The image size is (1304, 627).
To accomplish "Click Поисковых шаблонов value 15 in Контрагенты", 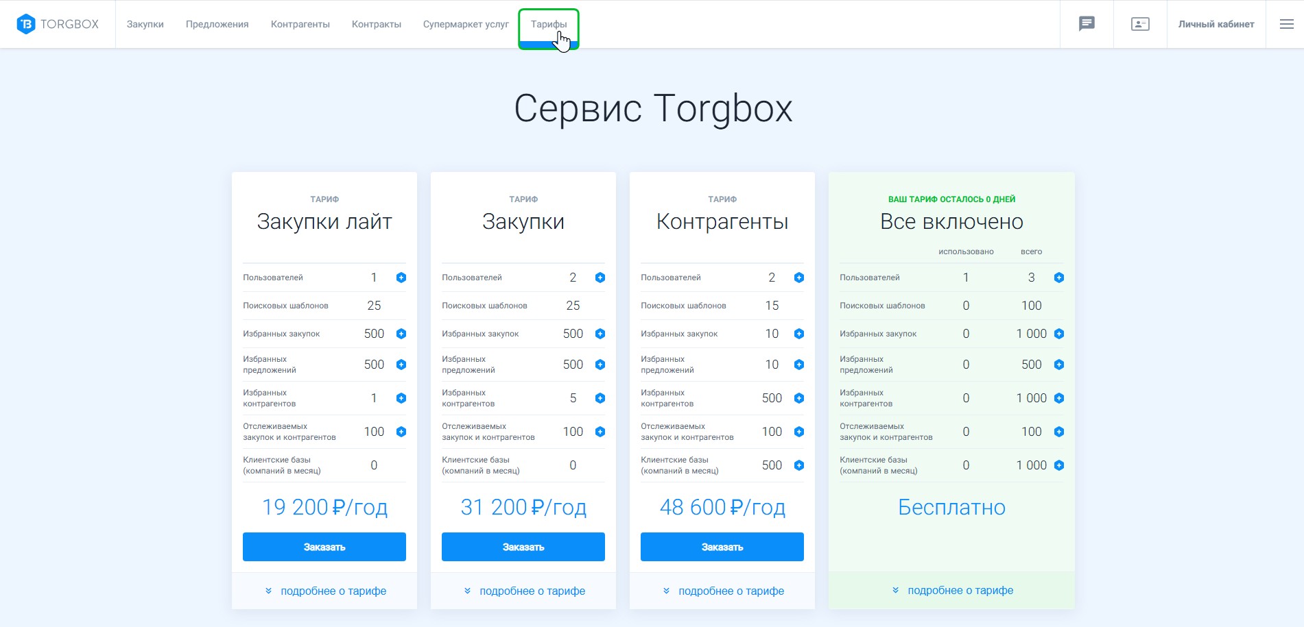I will coord(772,306).
